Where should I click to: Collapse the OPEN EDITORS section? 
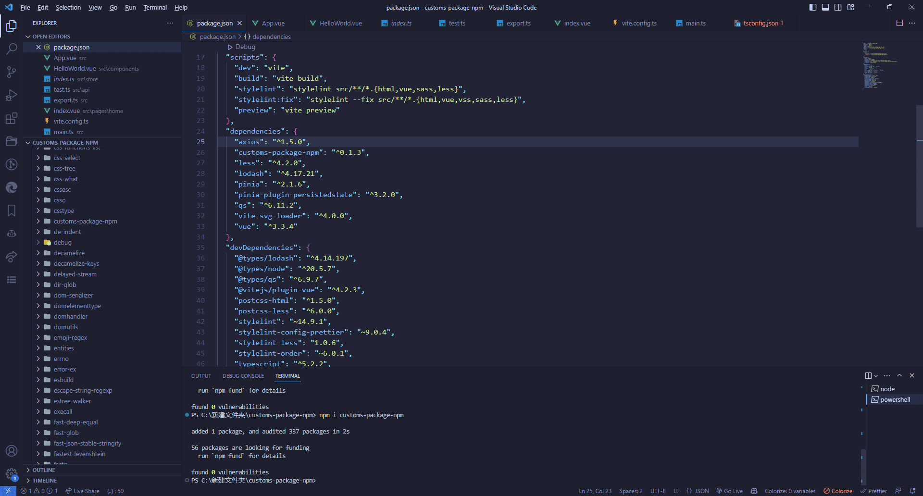51,37
